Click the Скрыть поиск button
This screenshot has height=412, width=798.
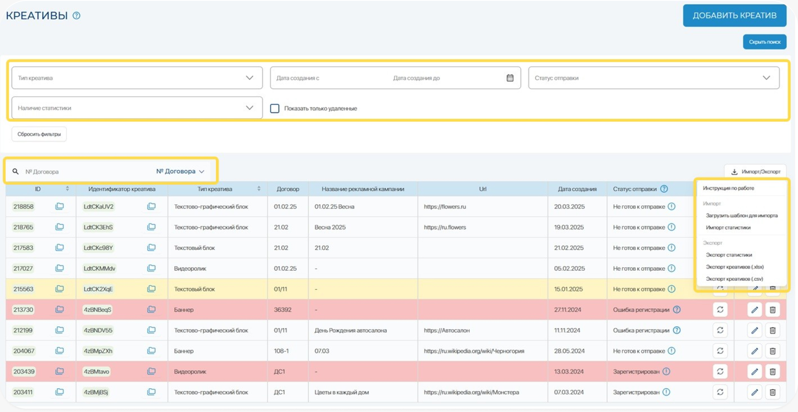765,42
